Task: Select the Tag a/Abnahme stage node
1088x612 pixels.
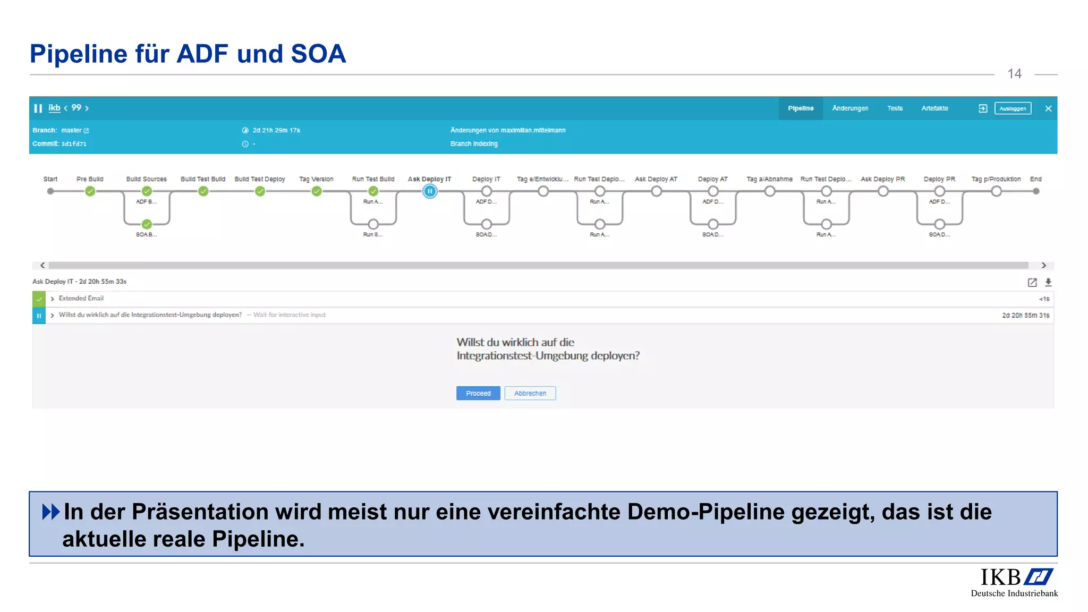Action: pos(770,191)
